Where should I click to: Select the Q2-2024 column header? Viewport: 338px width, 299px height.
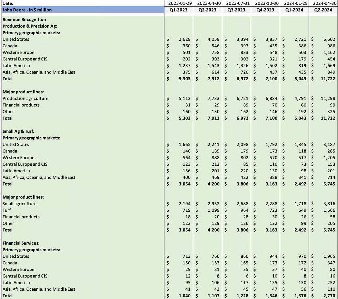click(x=323, y=10)
